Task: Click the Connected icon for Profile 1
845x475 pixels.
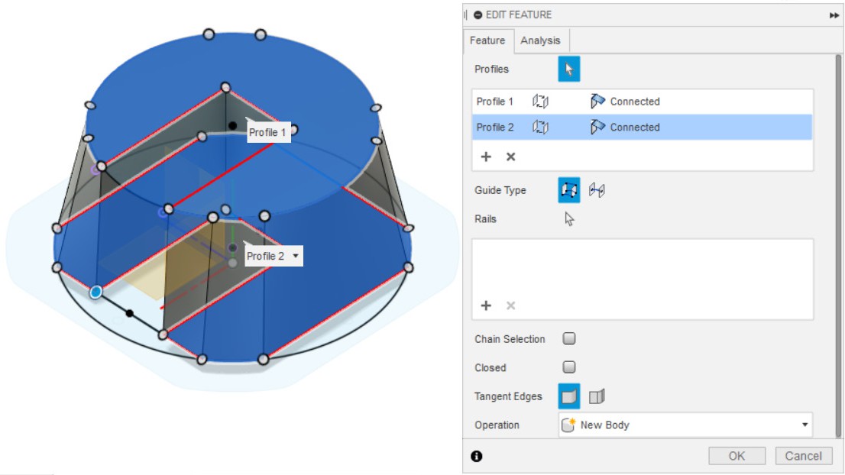Action: 598,102
